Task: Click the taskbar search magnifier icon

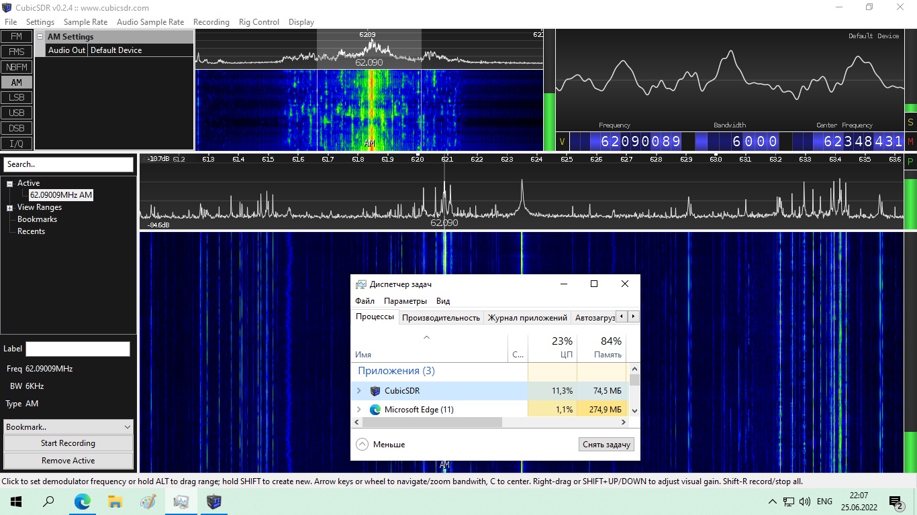Action: pyautogui.click(x=49, y=502)
